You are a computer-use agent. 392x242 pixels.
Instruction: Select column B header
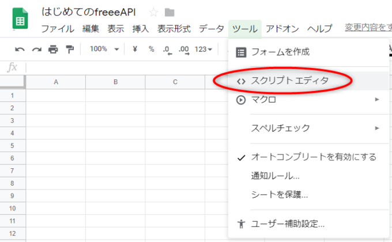point(115,82)
